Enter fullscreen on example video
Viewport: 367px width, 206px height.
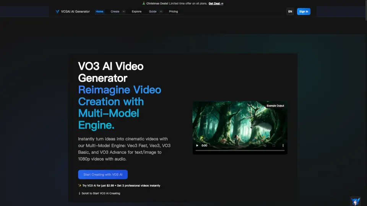point(274,145)
